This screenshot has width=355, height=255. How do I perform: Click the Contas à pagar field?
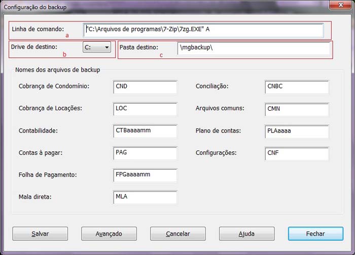145,153
